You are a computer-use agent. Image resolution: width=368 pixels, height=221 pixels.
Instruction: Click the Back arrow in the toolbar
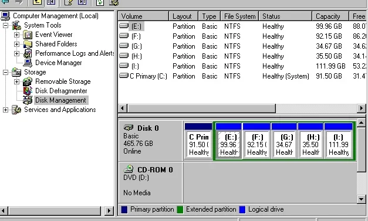pos(5,2)
